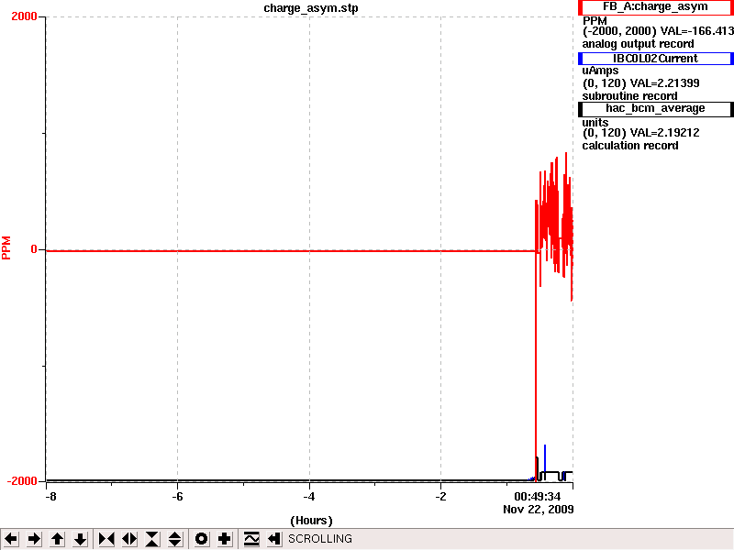The width and height of the screenshot is (734, 550).
Task: Expand the vertical axis (up-down triangles)
Action: click(x=175, y=539)
